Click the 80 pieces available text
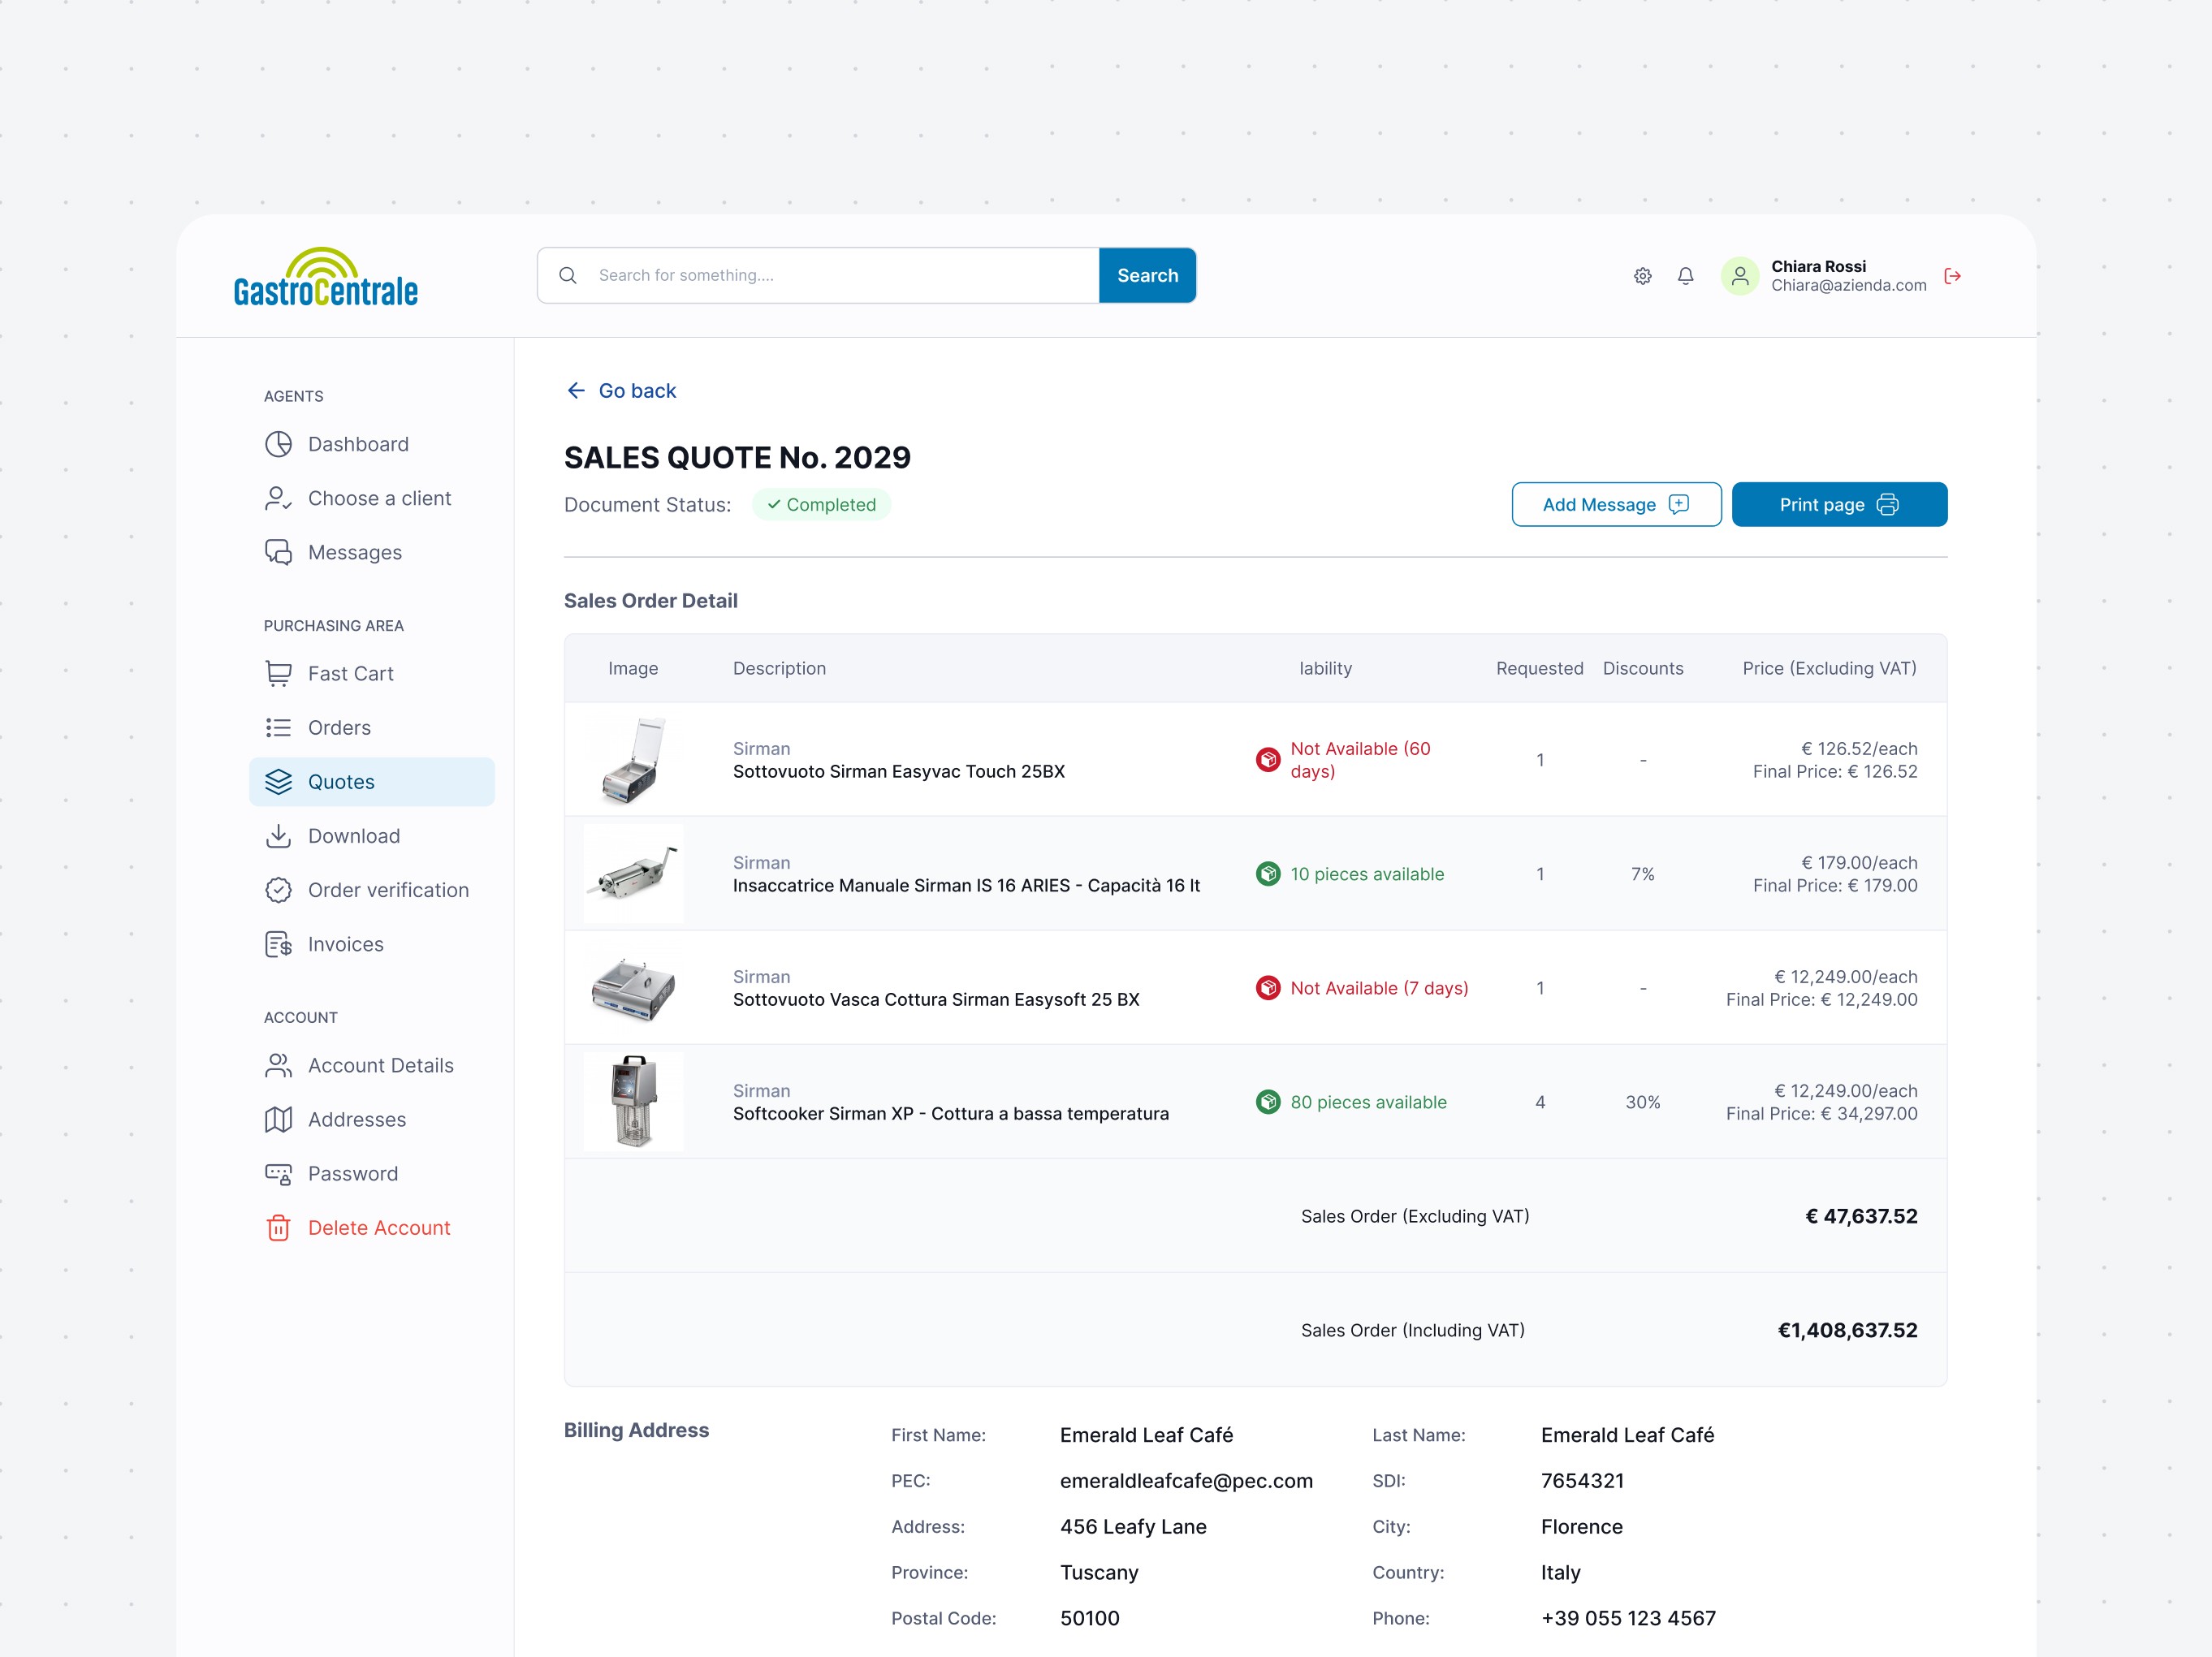This screenshot has width=2212, height=1657. pos(1368,1102)
